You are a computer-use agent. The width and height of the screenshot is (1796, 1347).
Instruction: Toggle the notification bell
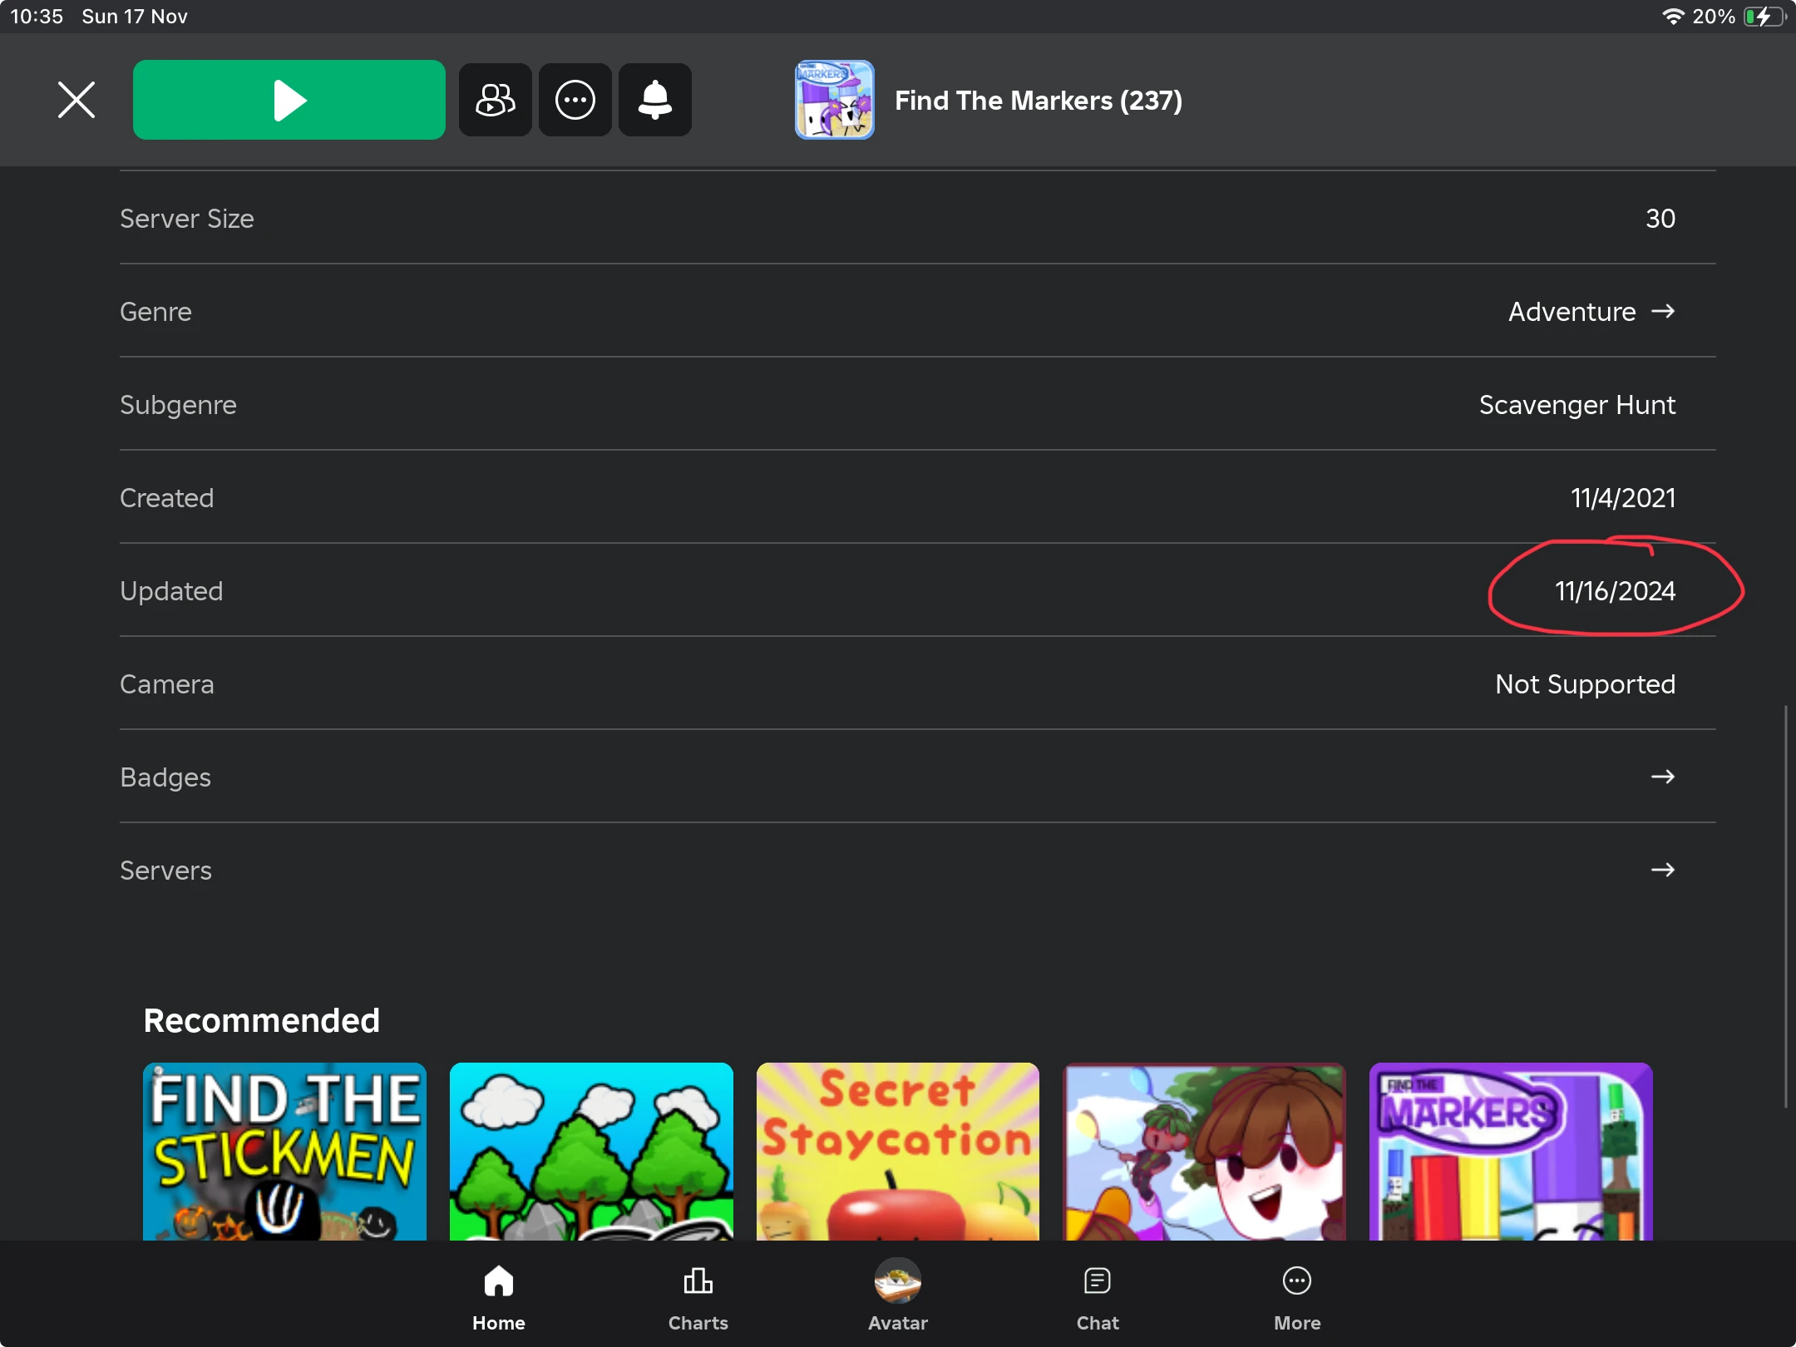click(655, 100)
